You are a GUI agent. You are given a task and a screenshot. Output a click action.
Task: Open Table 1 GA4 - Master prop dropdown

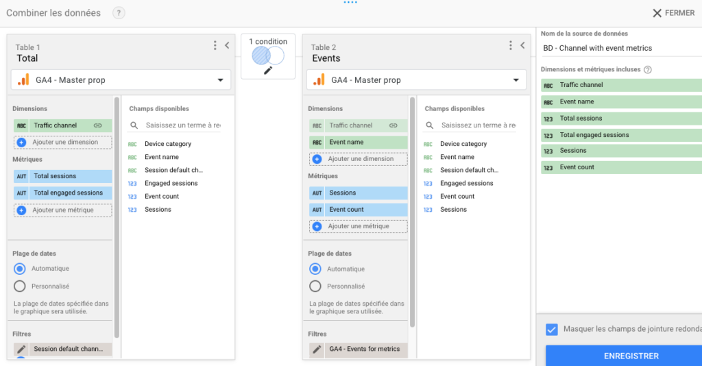click(121, 80)
